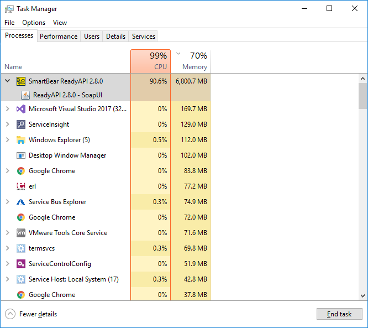Viewport: 368px width, 328px height.
Task: Click the scrollbar up arrow
Action: tap(362, 79)
